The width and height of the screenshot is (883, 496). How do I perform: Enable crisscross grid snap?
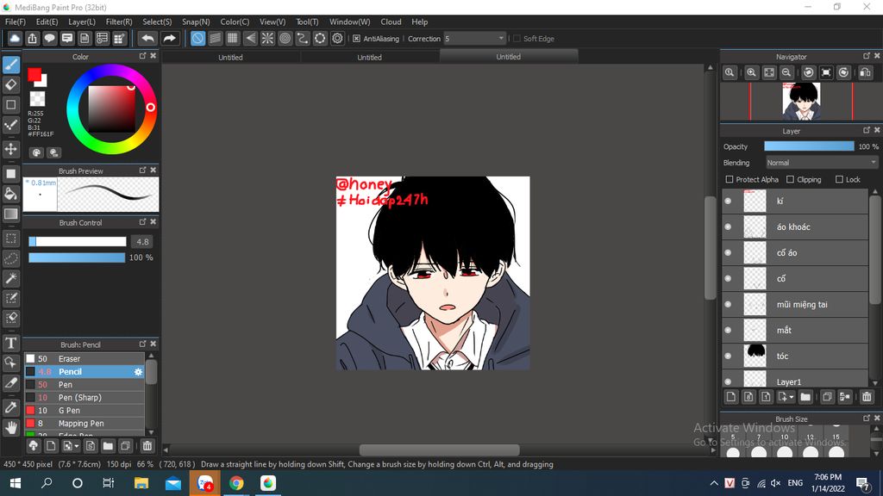point(233,38)
